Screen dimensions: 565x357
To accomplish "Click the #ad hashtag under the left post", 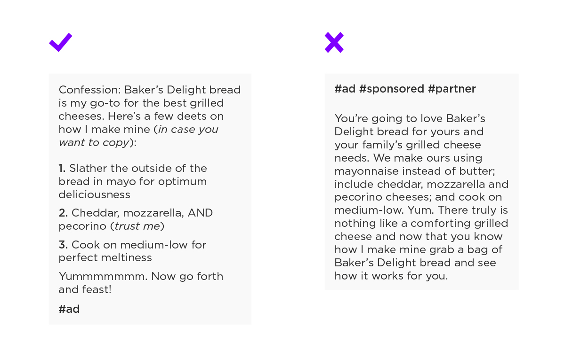I will [x=69, y=309].
